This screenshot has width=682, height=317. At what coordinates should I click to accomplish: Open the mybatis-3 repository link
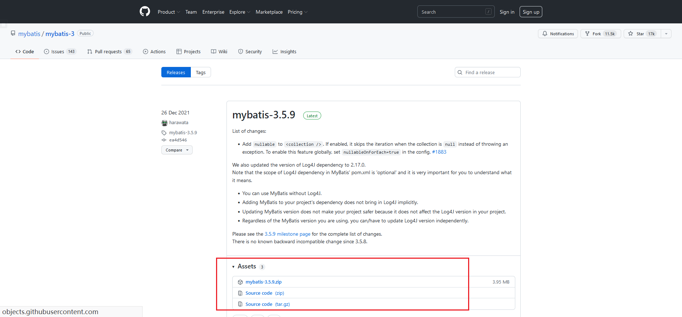coord(60,34)
